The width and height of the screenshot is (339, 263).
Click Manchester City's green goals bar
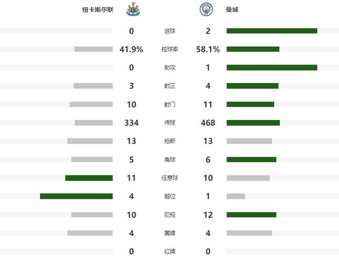coord(272,31)
